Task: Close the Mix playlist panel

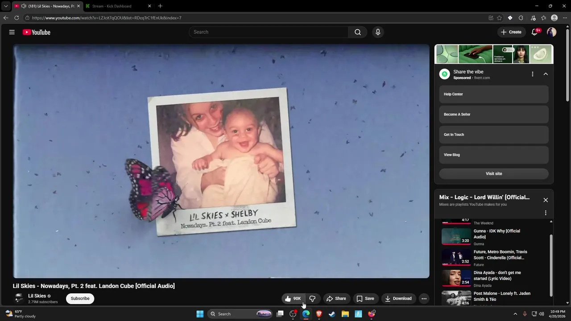Action: pos(546,200)
